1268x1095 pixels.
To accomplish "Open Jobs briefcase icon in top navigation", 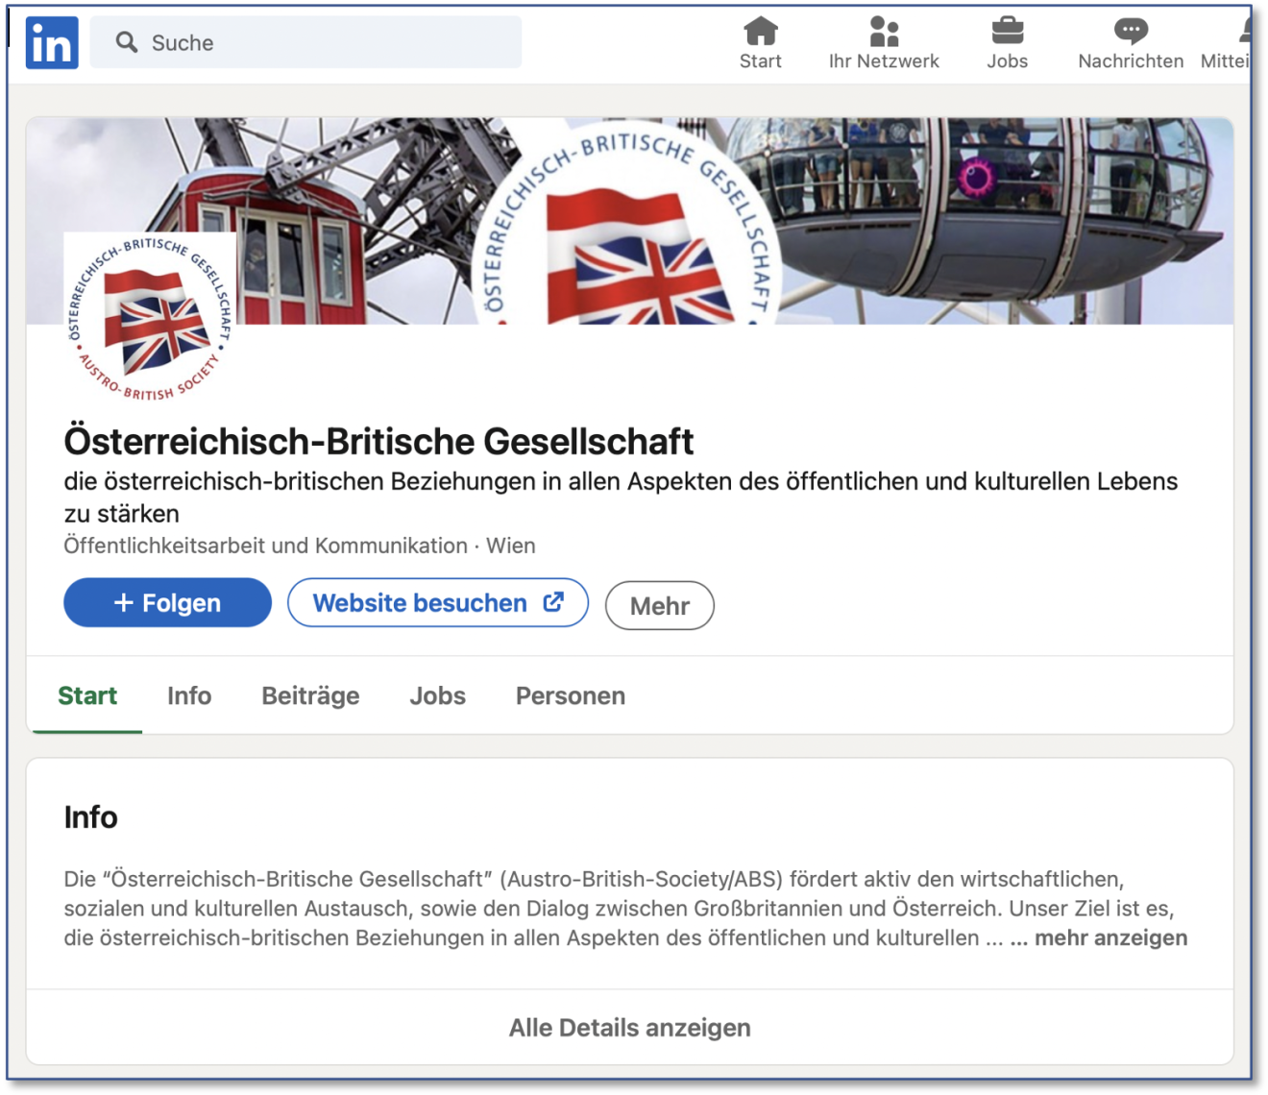I will coord(1007,32).
